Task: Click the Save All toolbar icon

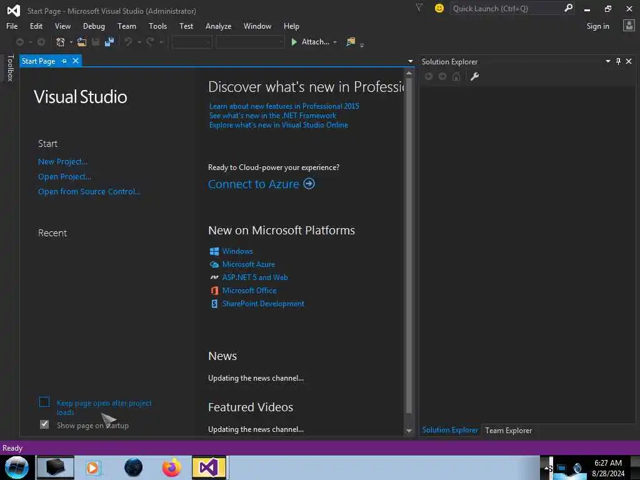Action: (109, 42)
